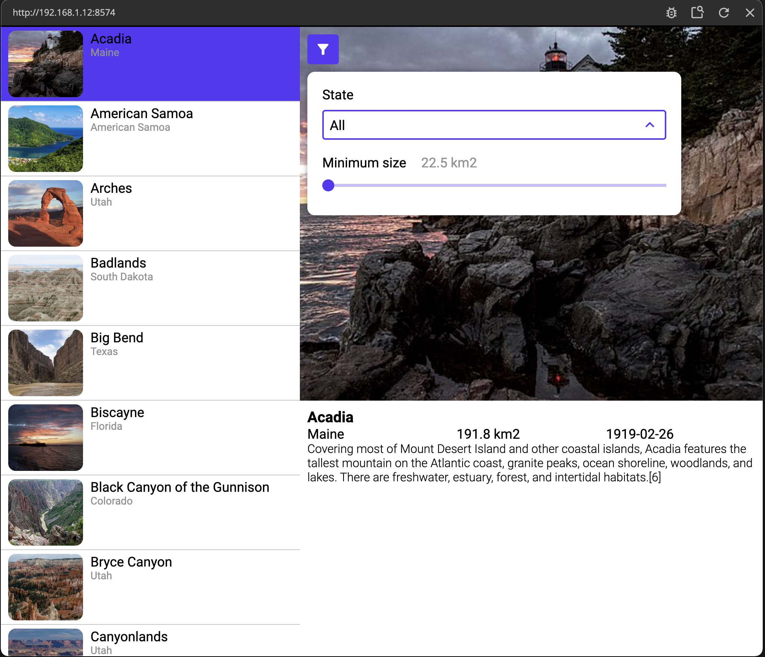Click Florida under Biscayne
This screenshot has width=765, height=657.
point(106,426)
